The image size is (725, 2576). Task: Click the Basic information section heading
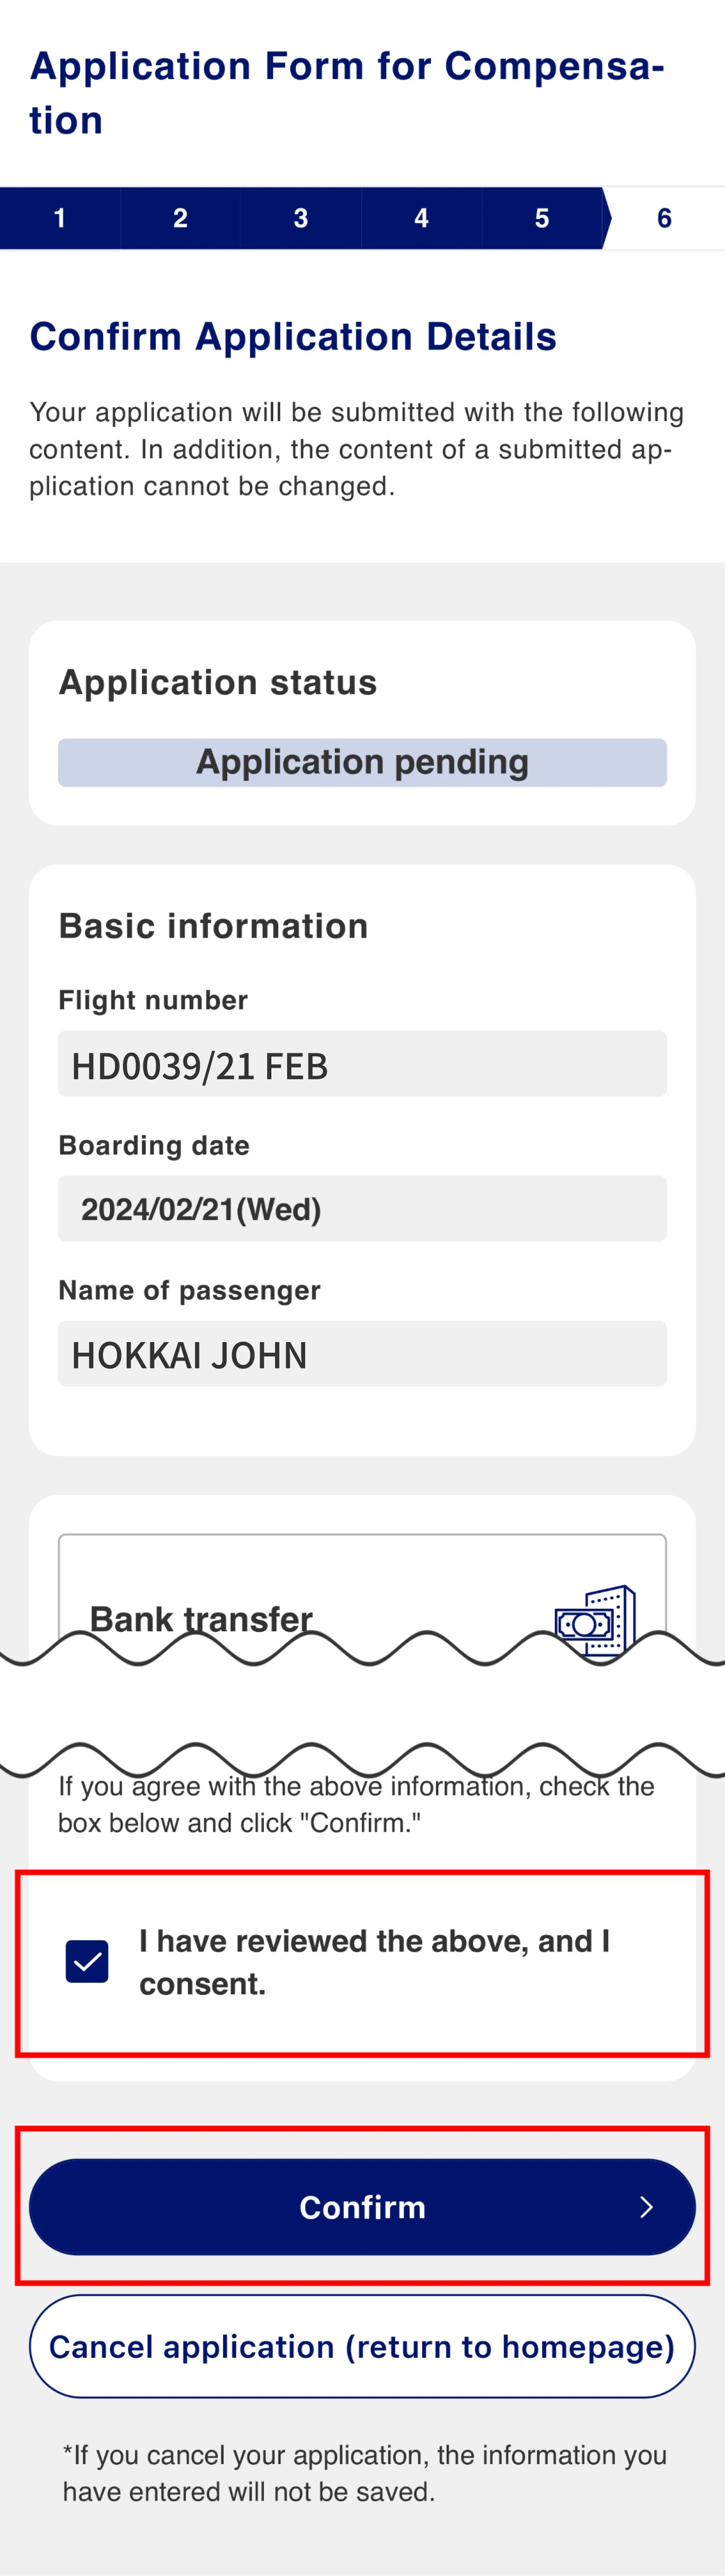(214, 926)
